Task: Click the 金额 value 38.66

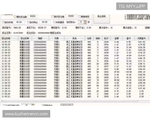Action: tap(116, 80)
